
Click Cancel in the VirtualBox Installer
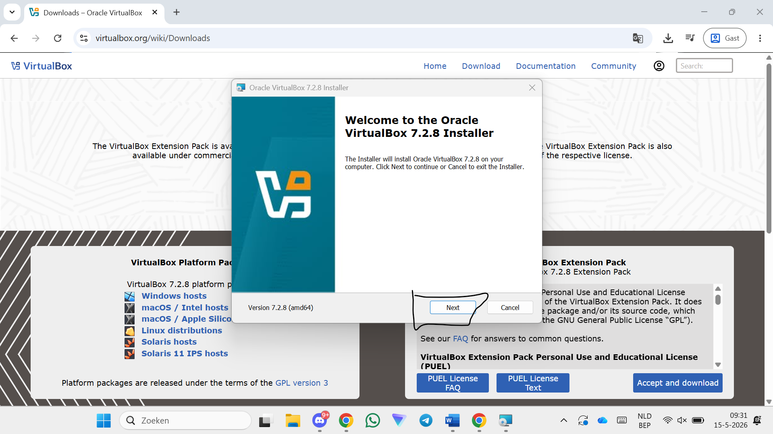(510, 308)
